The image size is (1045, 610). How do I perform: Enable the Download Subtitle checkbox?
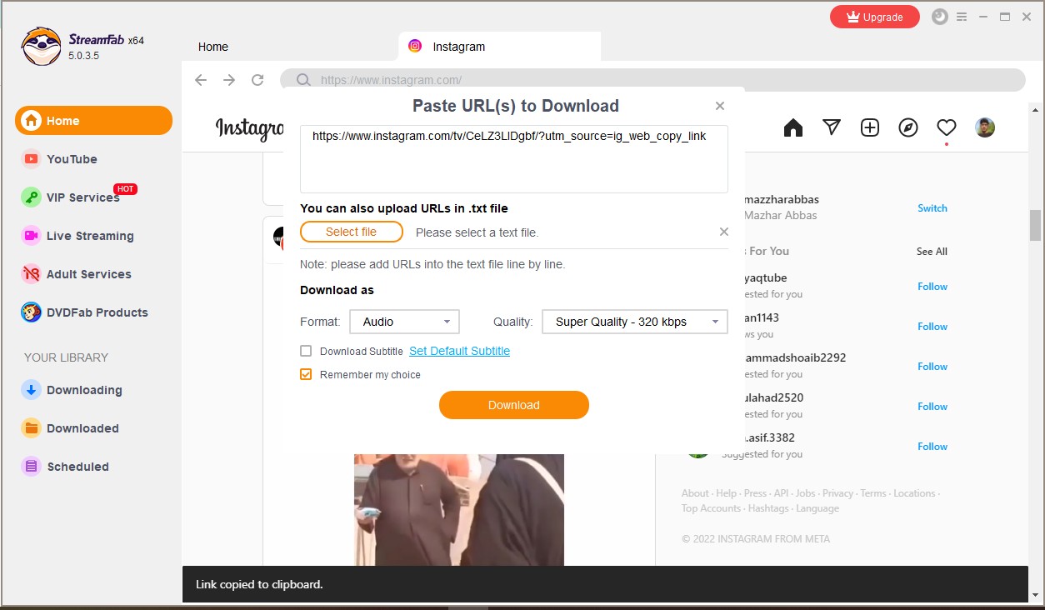306,351
